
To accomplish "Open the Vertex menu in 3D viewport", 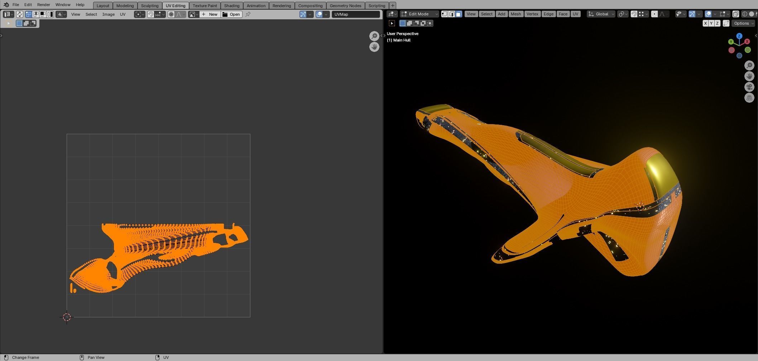I will tap(532, 14).
